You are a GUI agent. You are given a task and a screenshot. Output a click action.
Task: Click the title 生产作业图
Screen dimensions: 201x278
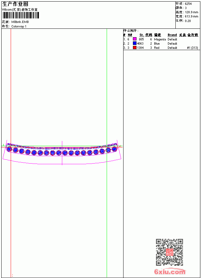pyautogui.click(x=15, y=4)
